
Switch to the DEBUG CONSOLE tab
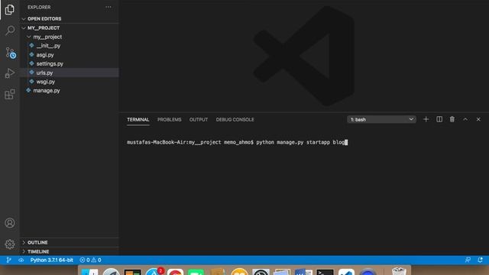pos(235,120)
